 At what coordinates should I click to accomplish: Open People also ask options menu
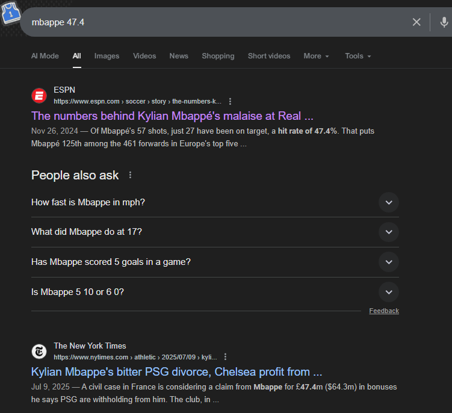[130, 175]
